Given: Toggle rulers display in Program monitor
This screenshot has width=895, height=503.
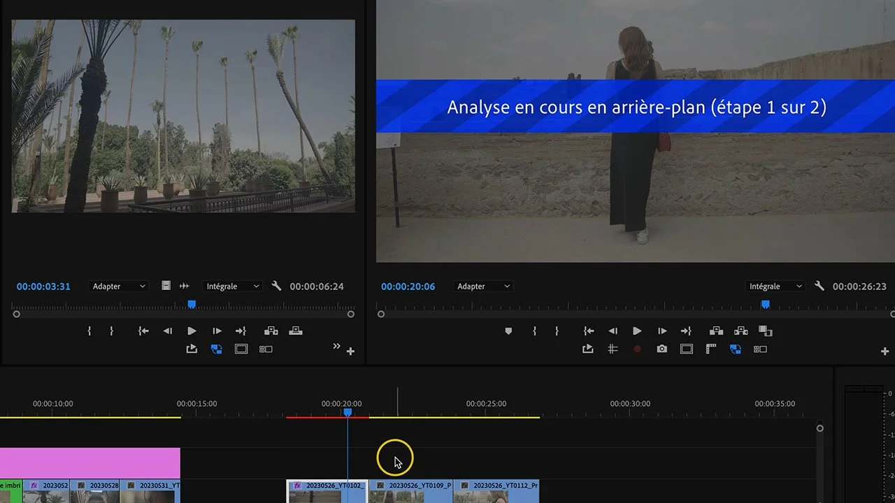Looking at the screenshot, I should click(711, 349).
